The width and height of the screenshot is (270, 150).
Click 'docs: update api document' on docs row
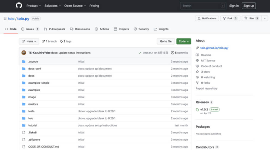click(94, 76)
